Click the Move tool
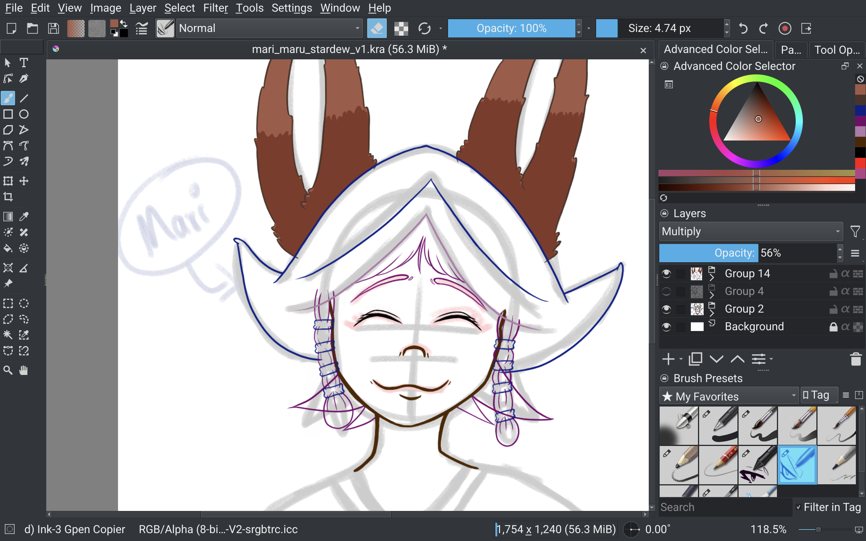Image resolution: width=866 pixels, height=541 pixels. [24, 181]
